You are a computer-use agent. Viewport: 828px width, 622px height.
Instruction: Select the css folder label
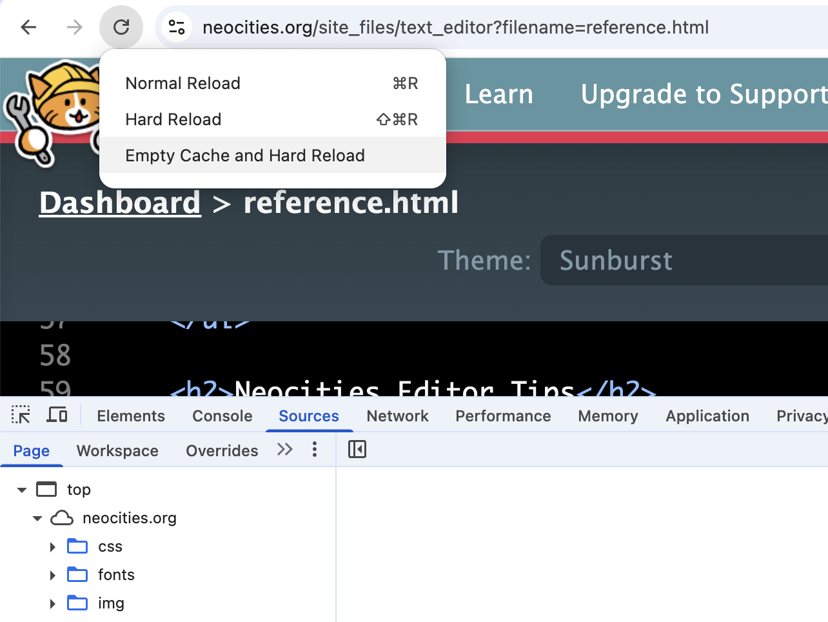pos(110,547)
